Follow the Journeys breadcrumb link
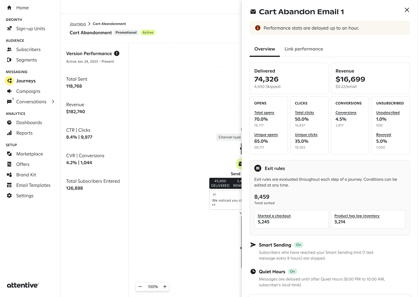Image resolution: width=418 pixels, height=297 pixels. 78,24
